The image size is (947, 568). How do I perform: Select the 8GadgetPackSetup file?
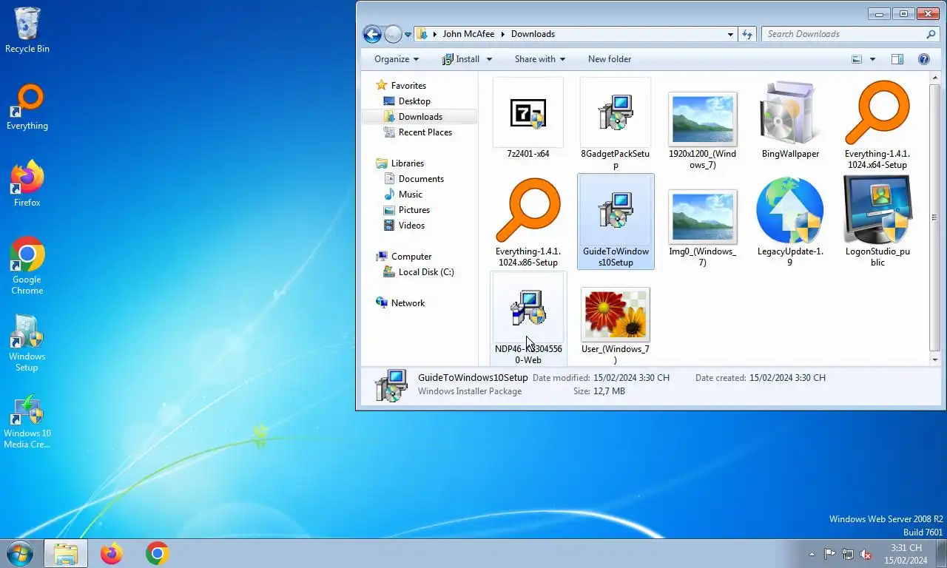[x=616, y=124]
